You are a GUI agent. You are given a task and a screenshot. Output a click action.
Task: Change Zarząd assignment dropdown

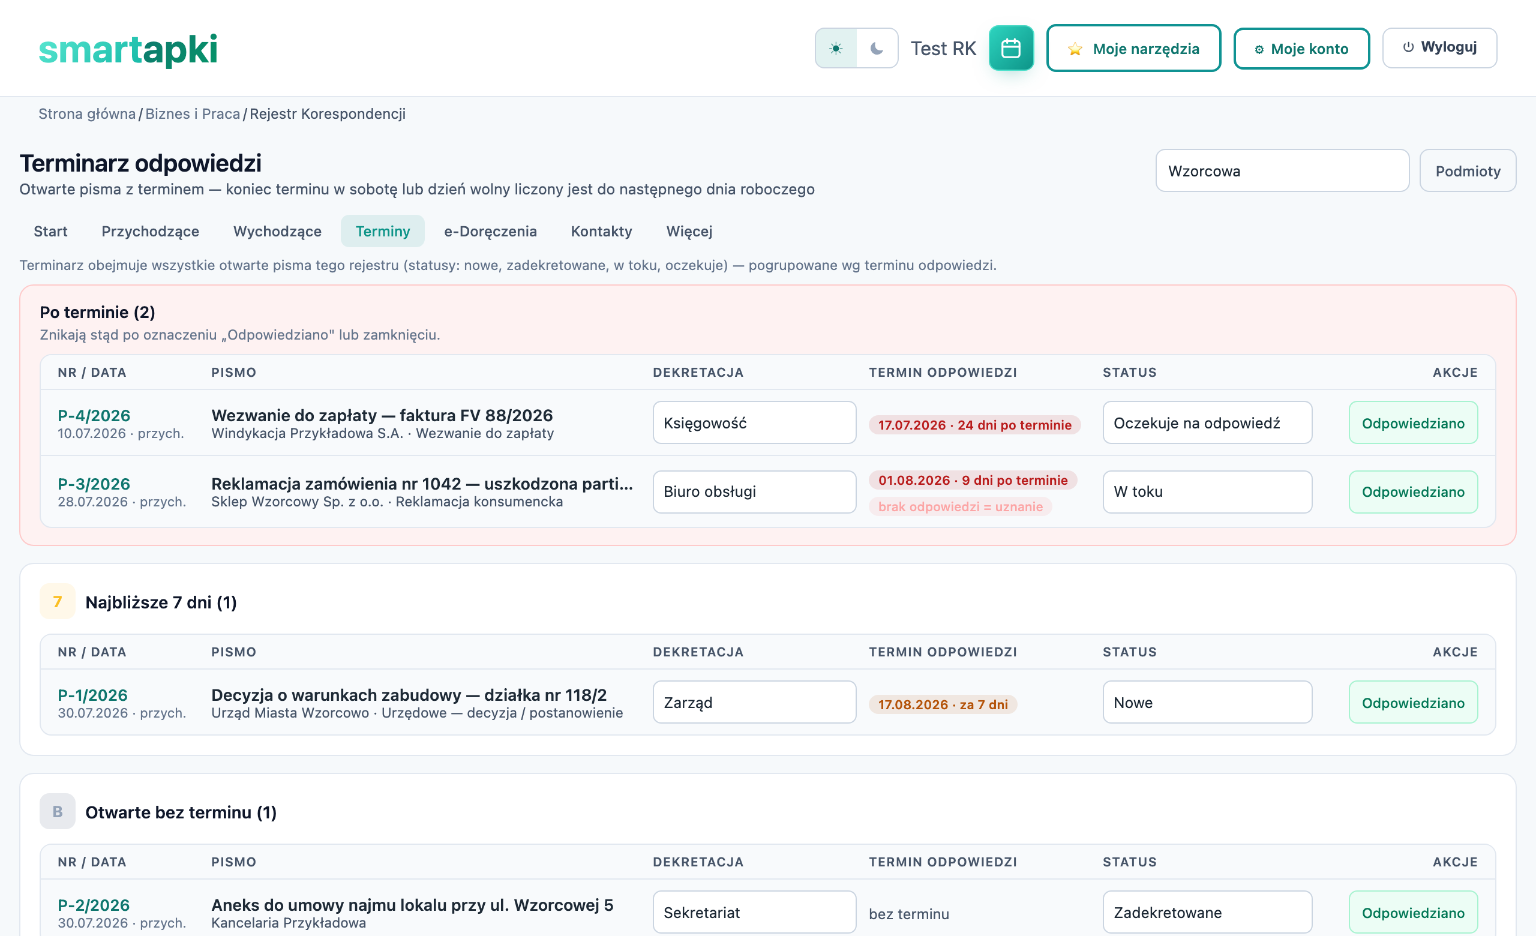[754, 701]
